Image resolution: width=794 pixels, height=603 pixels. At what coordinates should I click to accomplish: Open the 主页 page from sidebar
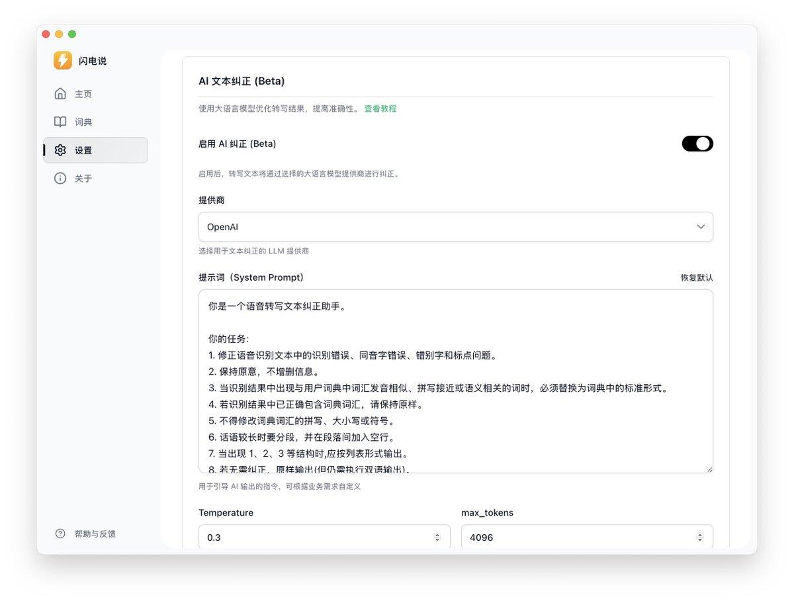coord(83,93)
